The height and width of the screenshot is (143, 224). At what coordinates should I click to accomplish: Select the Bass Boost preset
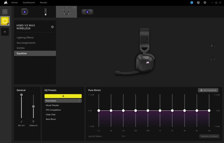[51, 119]
